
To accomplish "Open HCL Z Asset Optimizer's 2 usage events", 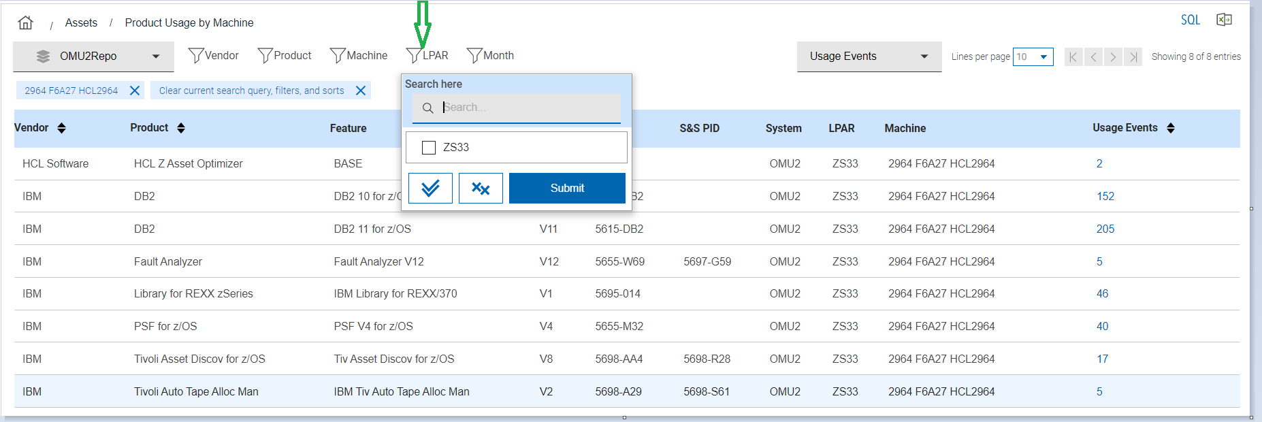I will pyautogui.click(x=1099, y=163).
